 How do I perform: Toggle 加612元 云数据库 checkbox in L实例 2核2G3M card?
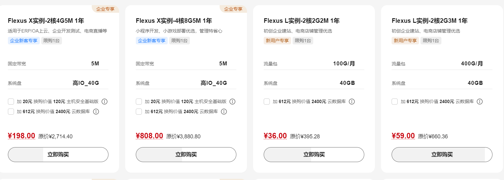pos(395,102)
